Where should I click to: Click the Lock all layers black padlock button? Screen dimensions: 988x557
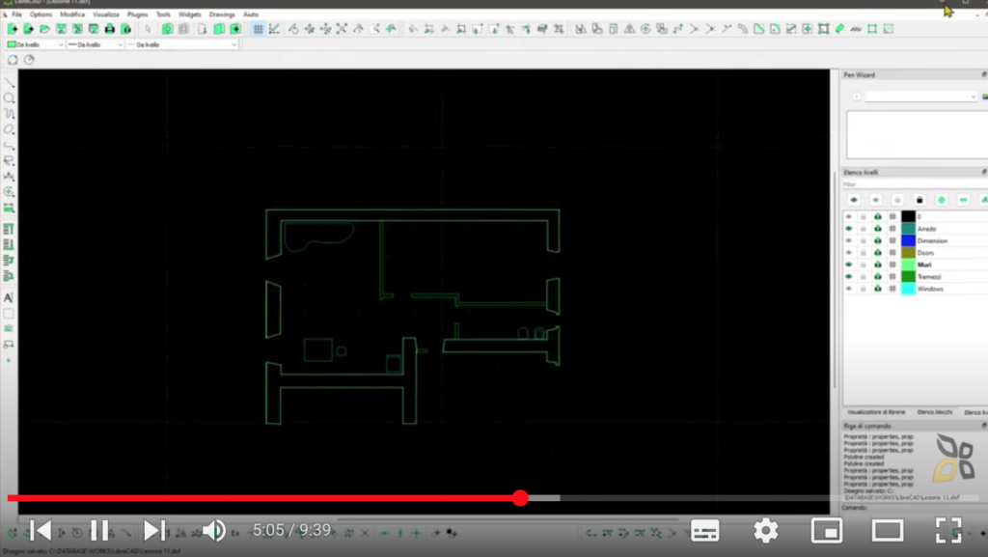coord(919,200)
